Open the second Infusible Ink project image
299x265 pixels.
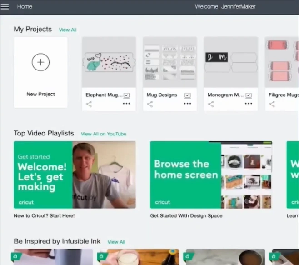[x=140, y=257]
